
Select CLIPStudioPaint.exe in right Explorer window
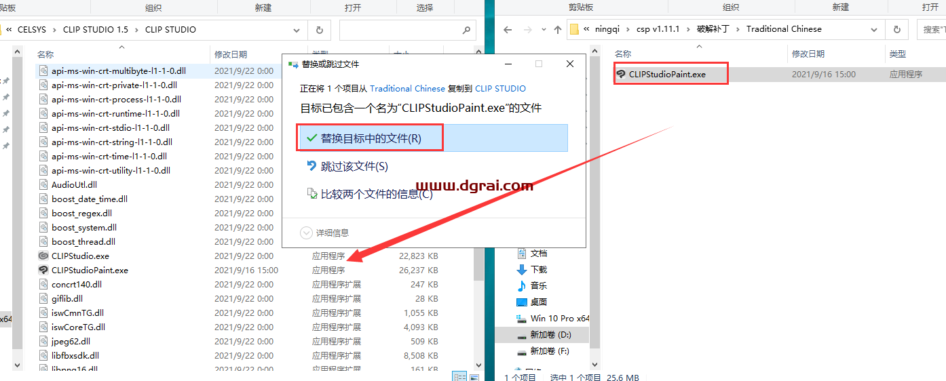coord(667,75)
